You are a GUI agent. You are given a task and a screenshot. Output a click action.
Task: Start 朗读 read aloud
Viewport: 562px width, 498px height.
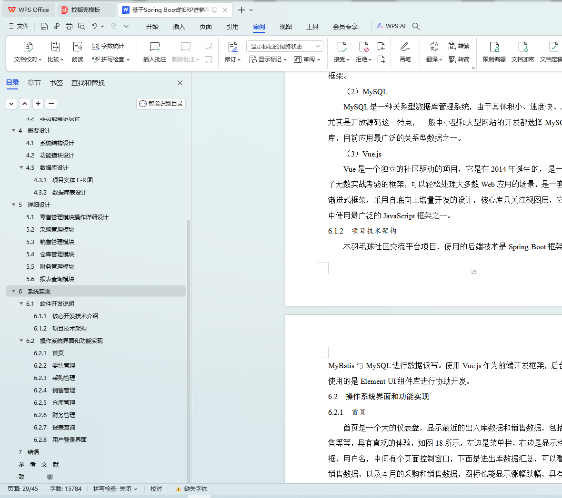78,52
